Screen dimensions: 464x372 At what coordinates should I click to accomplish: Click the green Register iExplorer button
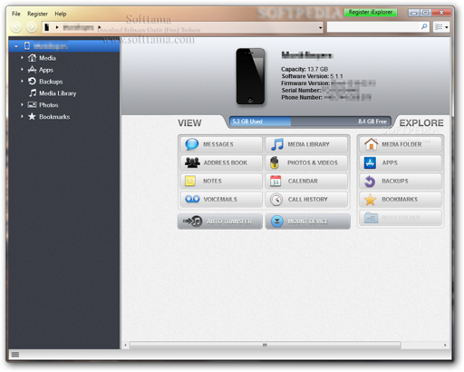click(x=371, y=13)
